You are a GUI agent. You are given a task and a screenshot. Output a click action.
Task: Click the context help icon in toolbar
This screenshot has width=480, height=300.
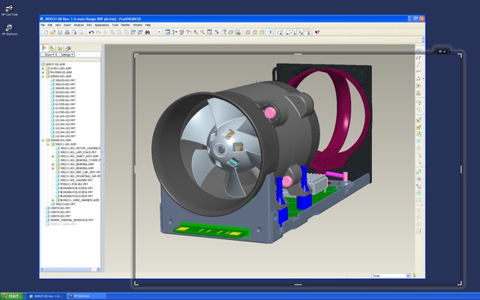click(x=316, y=32)
